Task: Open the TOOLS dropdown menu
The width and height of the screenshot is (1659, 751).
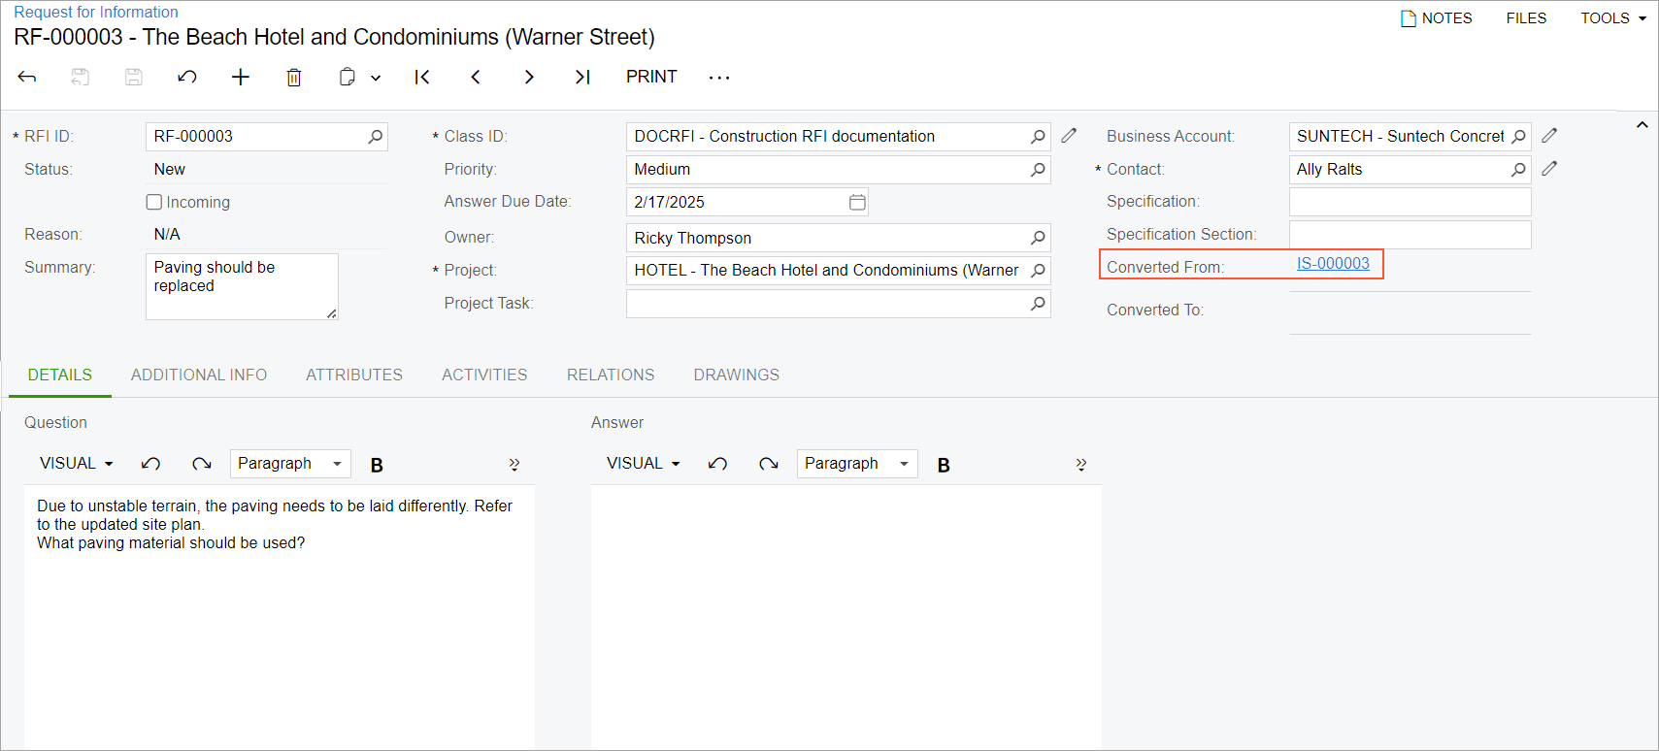Action: pyautogui.click(x=1612, y=18)
